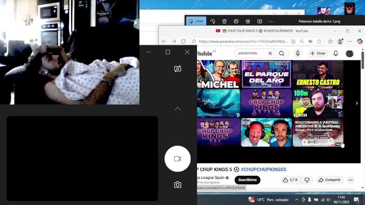Open Edge settings and more menu
Image resolution: width=365 pixels, height=205 pixels.
point(350,41)
